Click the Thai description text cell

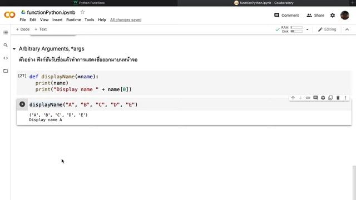point(78,59)
